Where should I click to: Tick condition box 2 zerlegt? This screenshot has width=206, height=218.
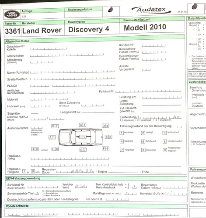pyautogui.click(x=143, y=133)
